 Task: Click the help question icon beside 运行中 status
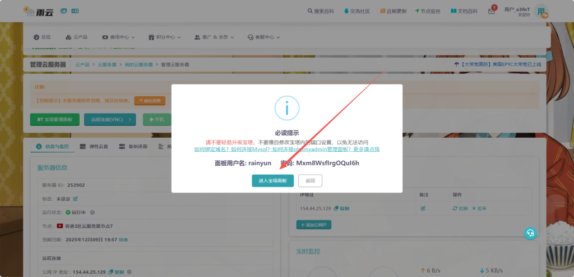[x=92, y=213]
